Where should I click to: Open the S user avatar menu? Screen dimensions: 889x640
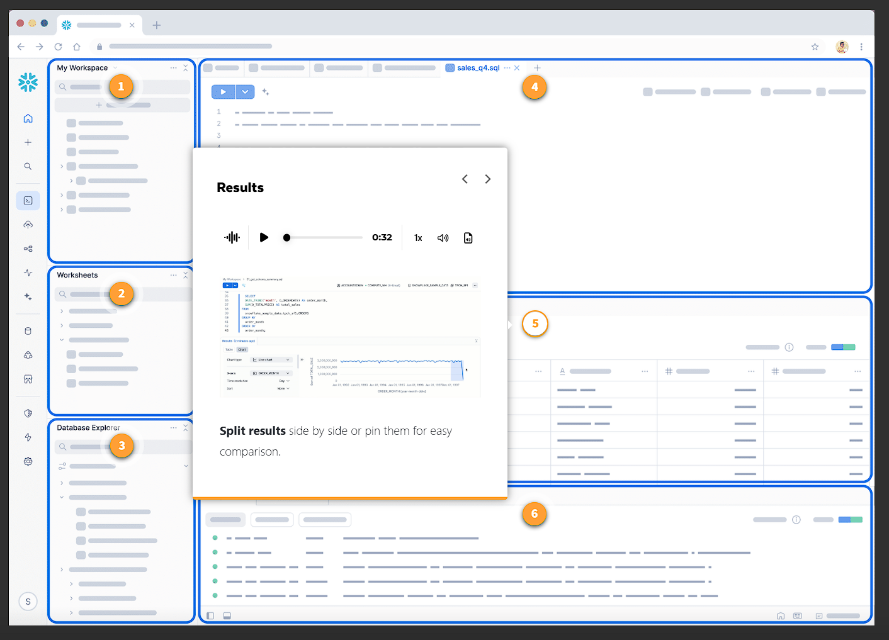28,602
